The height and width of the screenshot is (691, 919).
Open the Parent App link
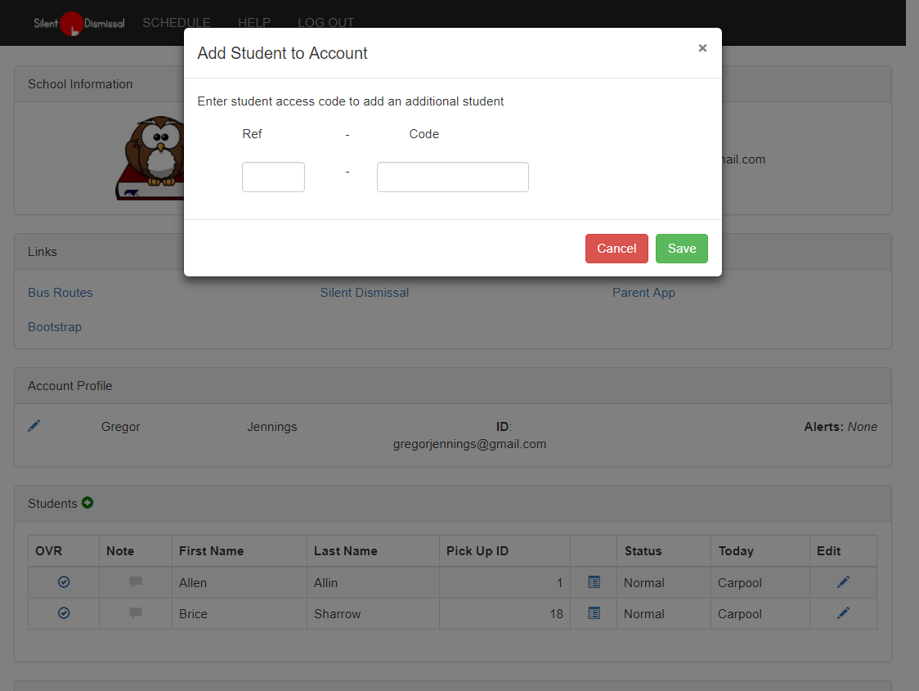coord(643,293)
